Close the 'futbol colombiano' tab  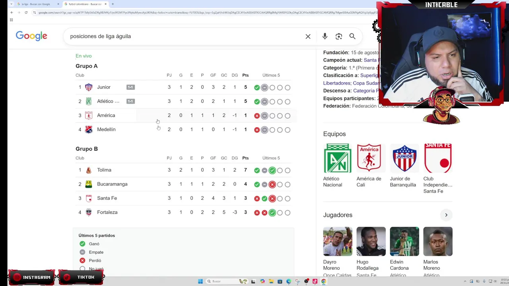tap(105, 4)
